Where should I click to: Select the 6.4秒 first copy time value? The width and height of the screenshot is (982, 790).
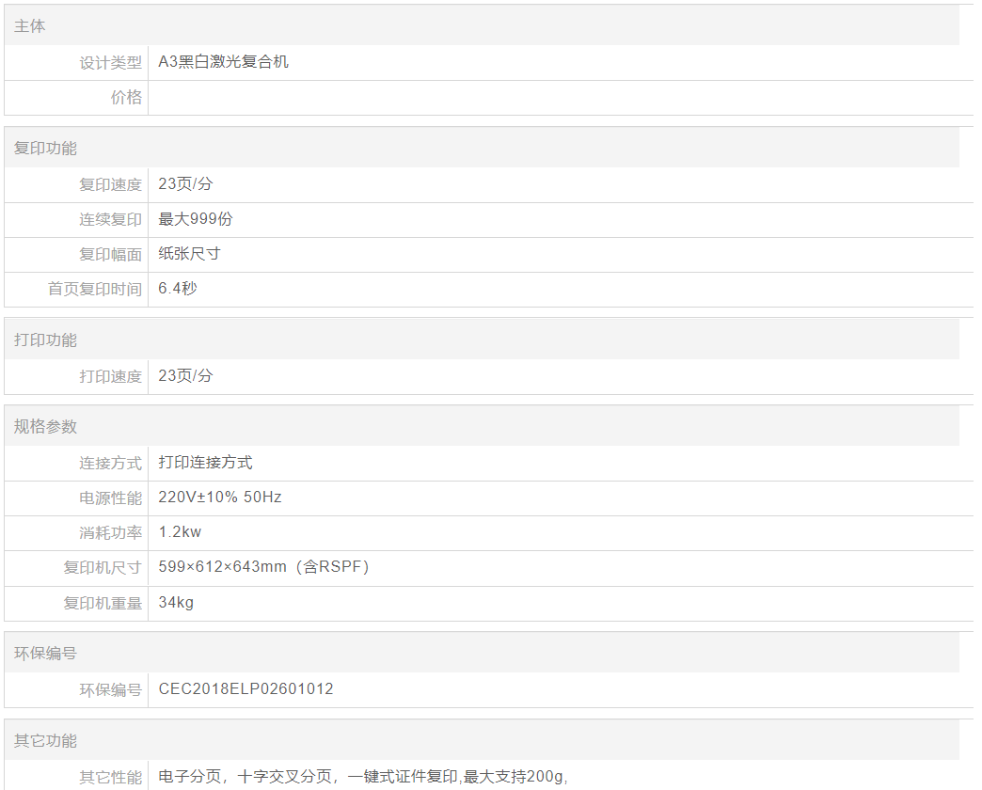[x=178, y=289]
